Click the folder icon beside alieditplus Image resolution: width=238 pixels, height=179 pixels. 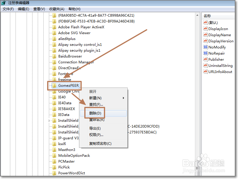coord(54,39)
